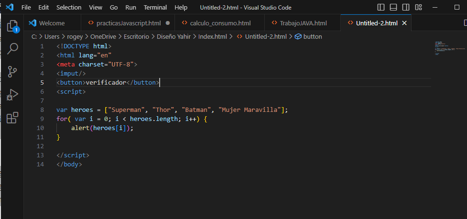Toggle Panel layout icon
This screenshot has height=219, width=467.
pos(393,8)
